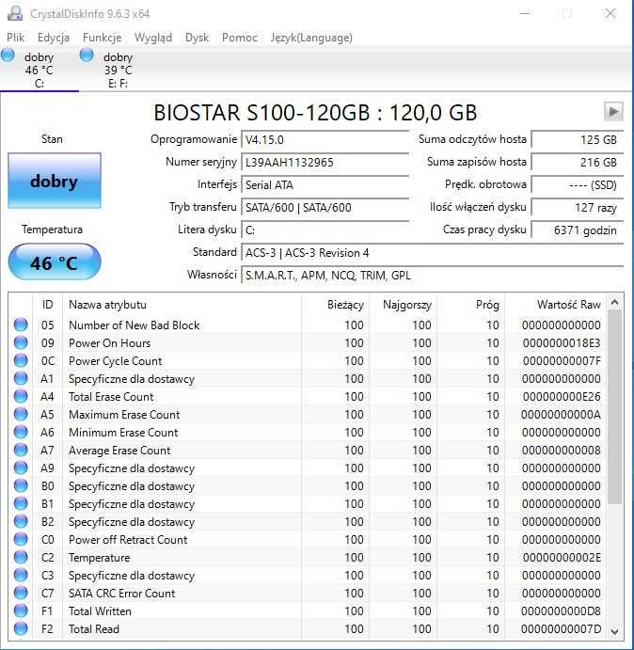The image size is (634, 650).
Task: Click the host writes value 216 GB
Action: click(x=578, y=162)
